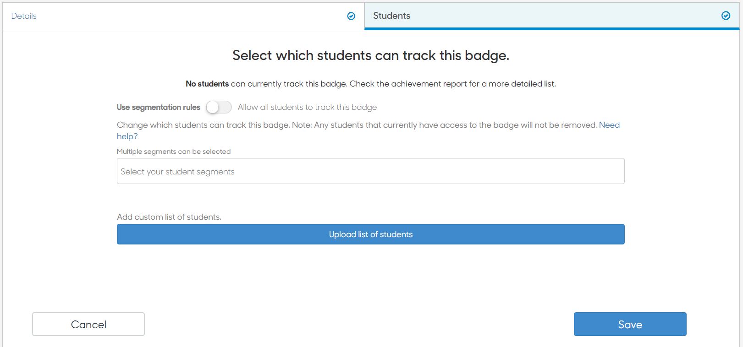743x347 pixels.
Task: Upload list of students
Action: pos(370,234)
